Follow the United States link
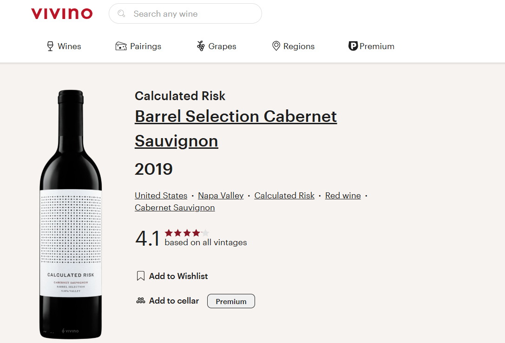 coord(161,196)
